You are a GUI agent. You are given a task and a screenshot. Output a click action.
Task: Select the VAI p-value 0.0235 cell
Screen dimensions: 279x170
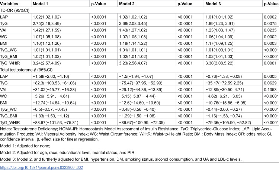click(x=270, y=30)
